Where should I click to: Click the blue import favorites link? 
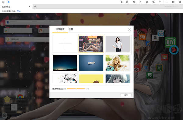pyautogui.click(x=19, y=11)
